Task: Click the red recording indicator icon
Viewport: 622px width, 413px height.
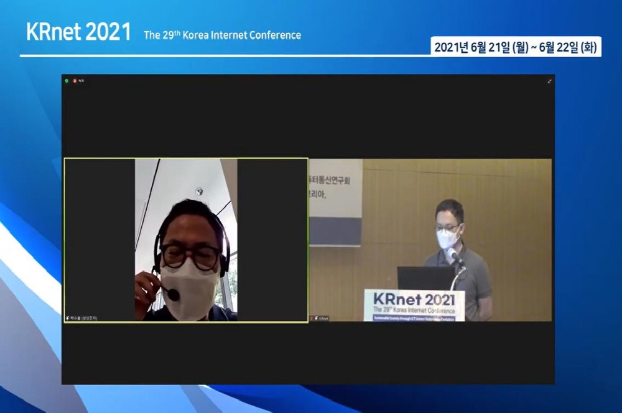Action: click(x=75, y=81)
